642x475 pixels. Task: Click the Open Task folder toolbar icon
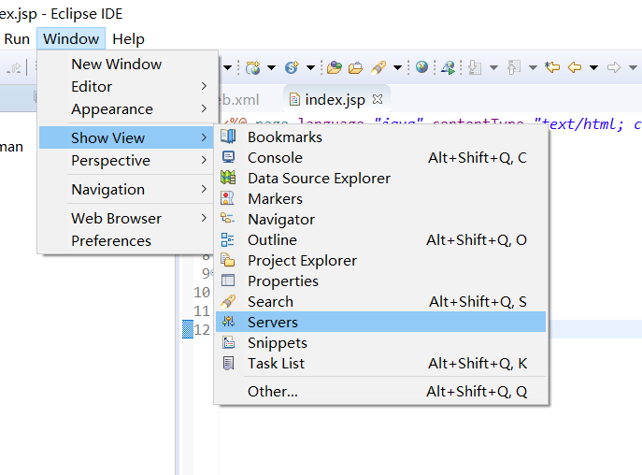click(355, 67)
